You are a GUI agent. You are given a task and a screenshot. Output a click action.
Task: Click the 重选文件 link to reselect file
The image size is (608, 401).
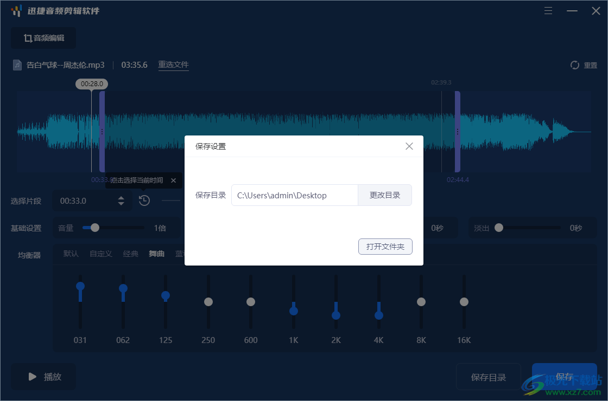(173, 64)
